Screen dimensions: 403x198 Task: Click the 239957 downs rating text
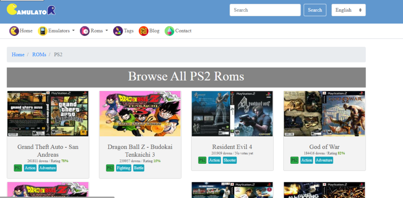(x=140, y=161)
